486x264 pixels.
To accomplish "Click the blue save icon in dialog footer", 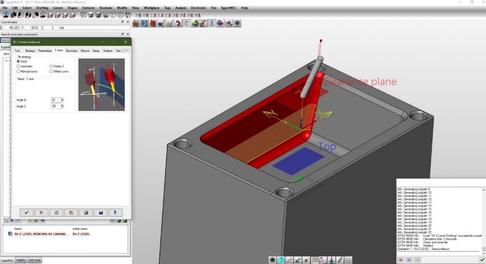I will coord(100,213).
